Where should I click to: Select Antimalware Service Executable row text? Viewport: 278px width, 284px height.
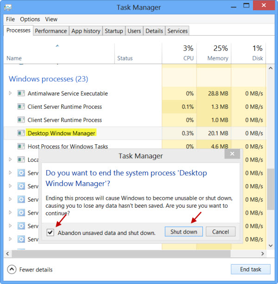pos(68,93)
